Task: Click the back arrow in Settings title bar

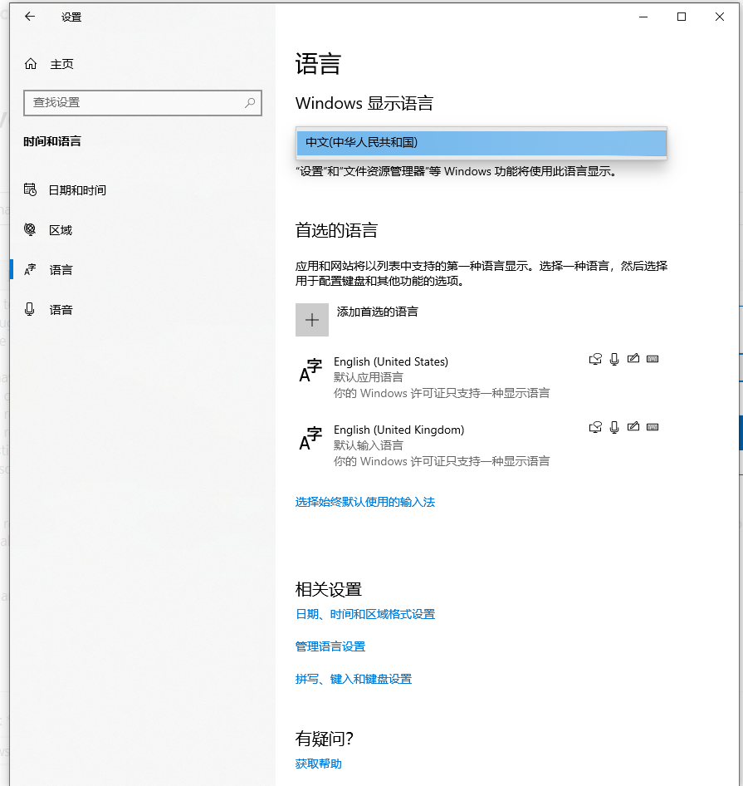Action: [x=30, y=17]
